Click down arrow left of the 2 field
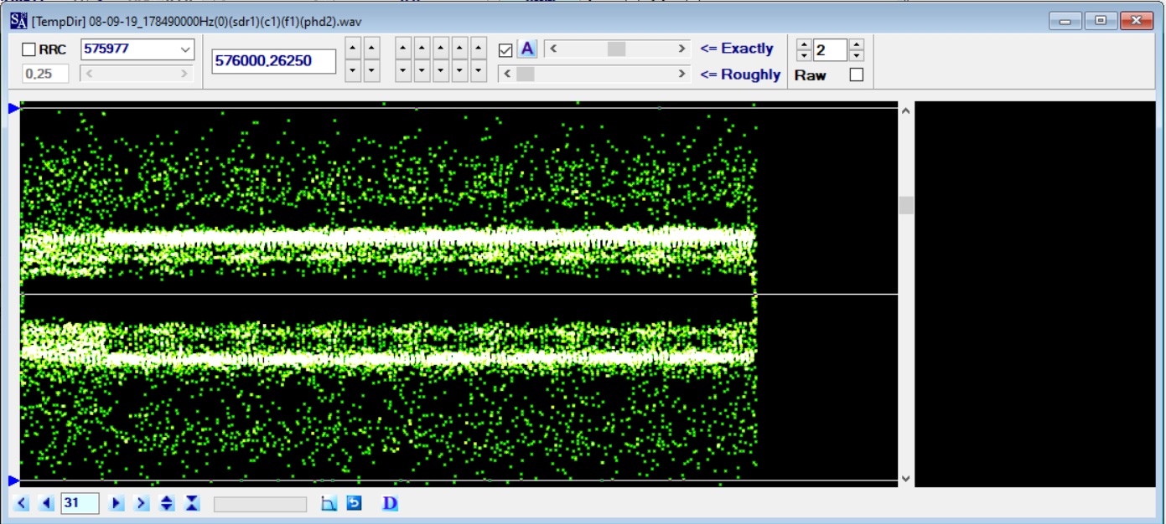 click(804, 56)
